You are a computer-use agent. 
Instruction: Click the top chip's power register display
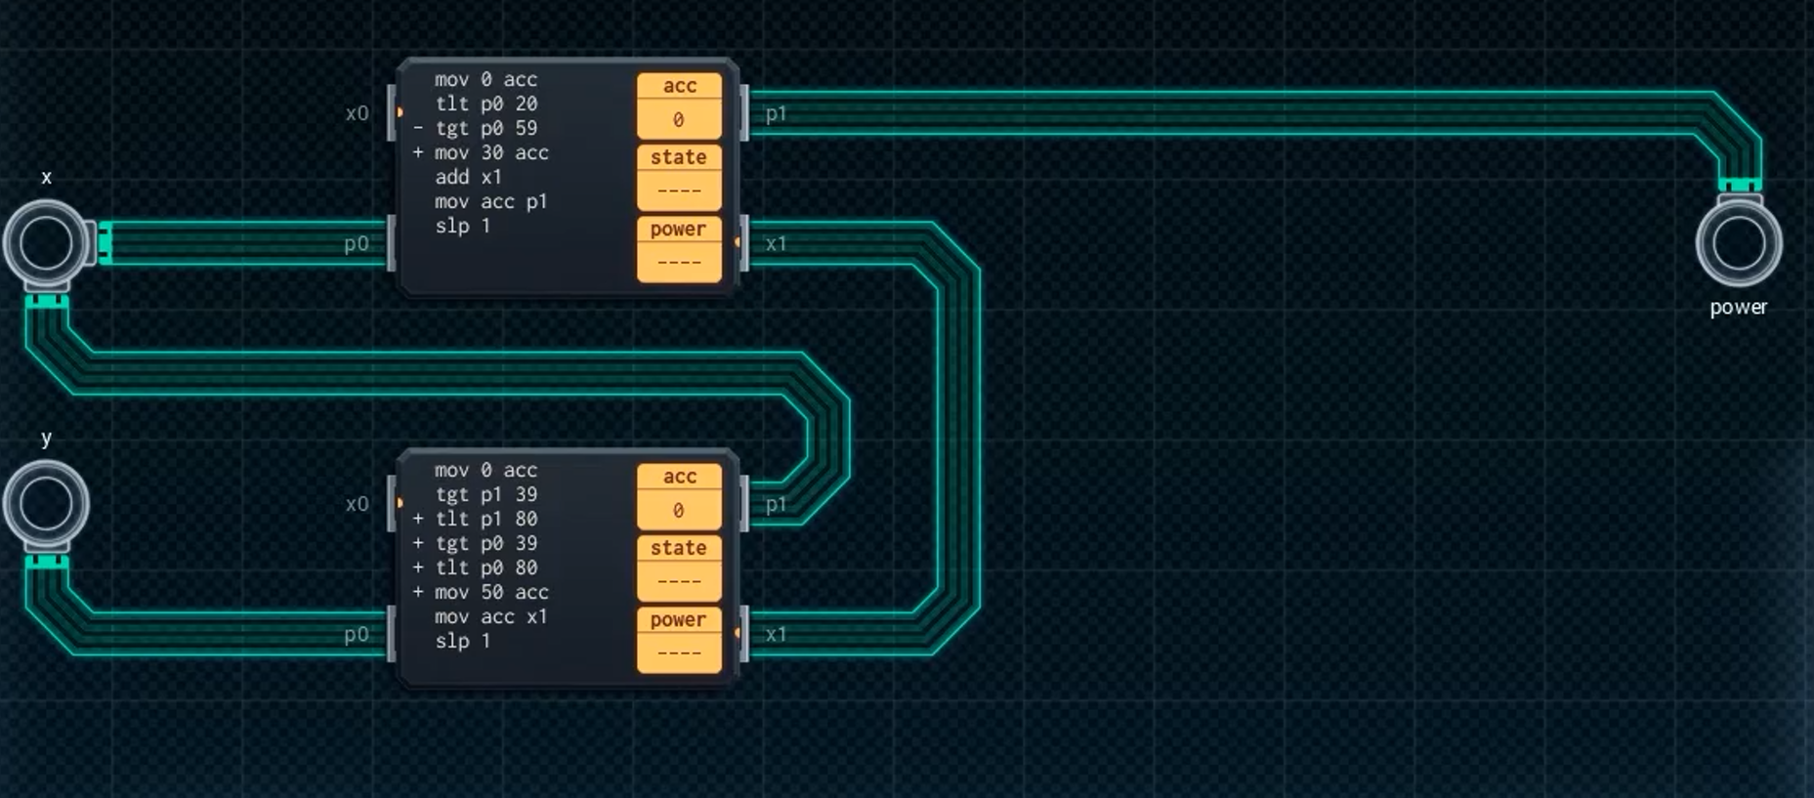coord(679,262)
